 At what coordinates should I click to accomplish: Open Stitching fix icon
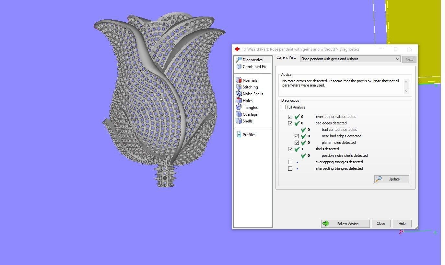pyautogui.click(x=239, y=87)
